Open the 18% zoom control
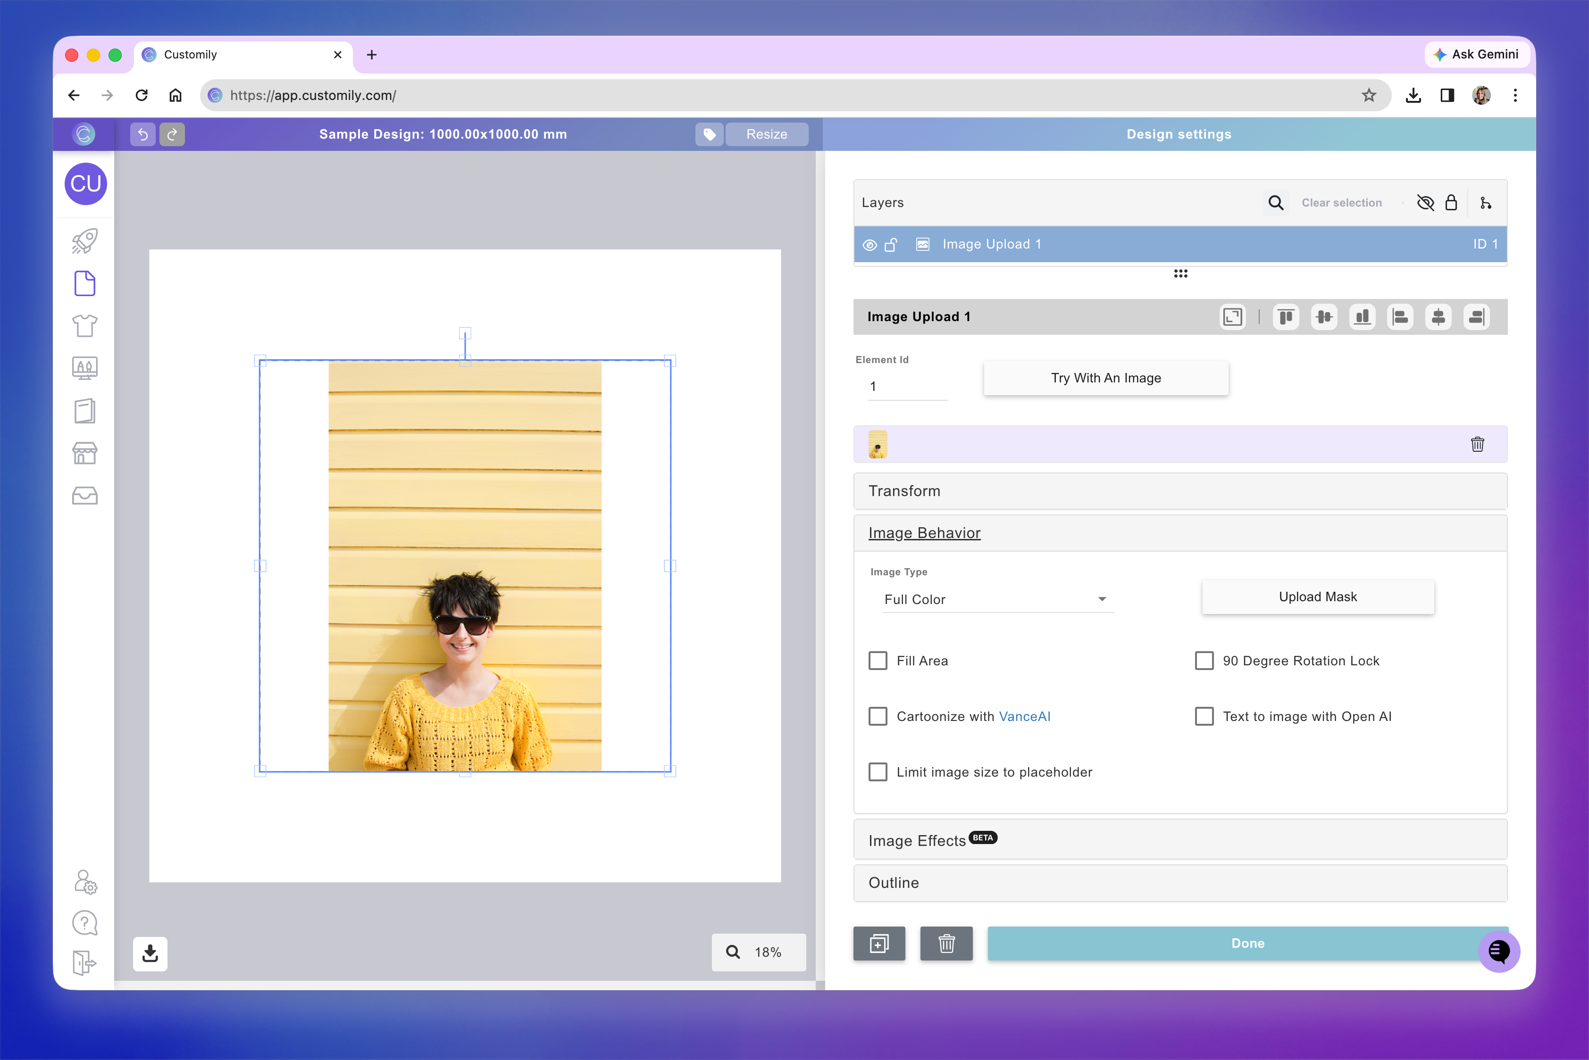 point(758,952)
